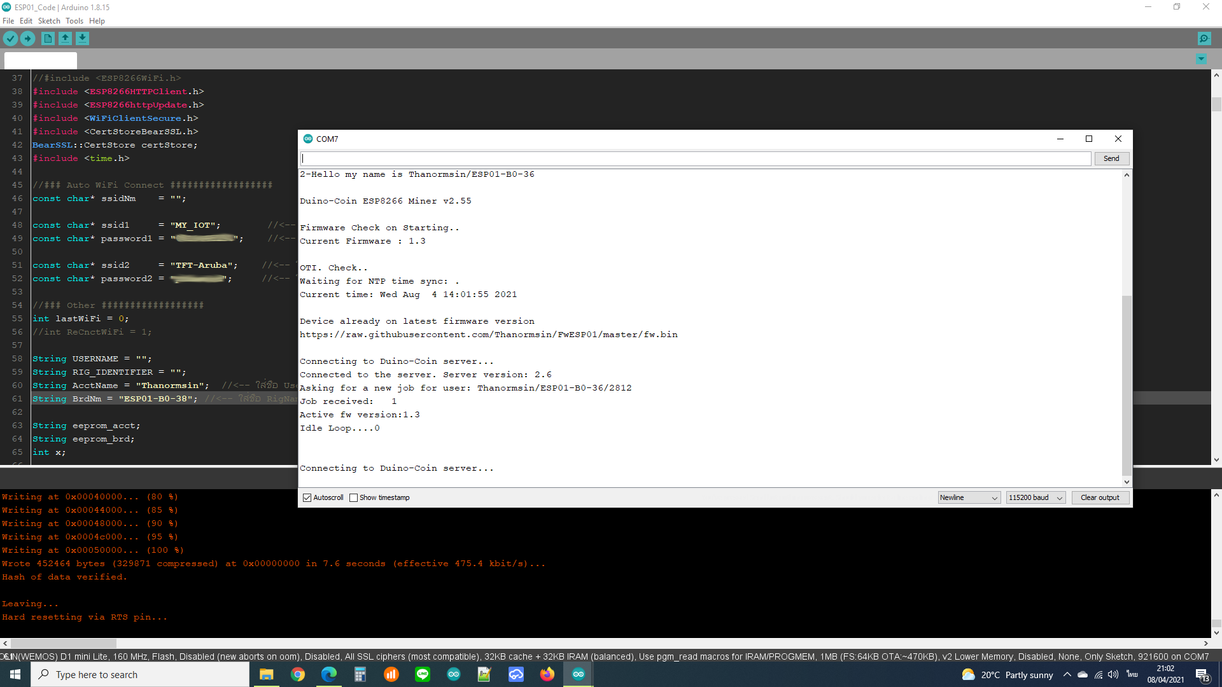Open the Newline line-ending dropdown
Image resolution: width=1222 pixels, height=687 pixels.
tap(969, 497)
